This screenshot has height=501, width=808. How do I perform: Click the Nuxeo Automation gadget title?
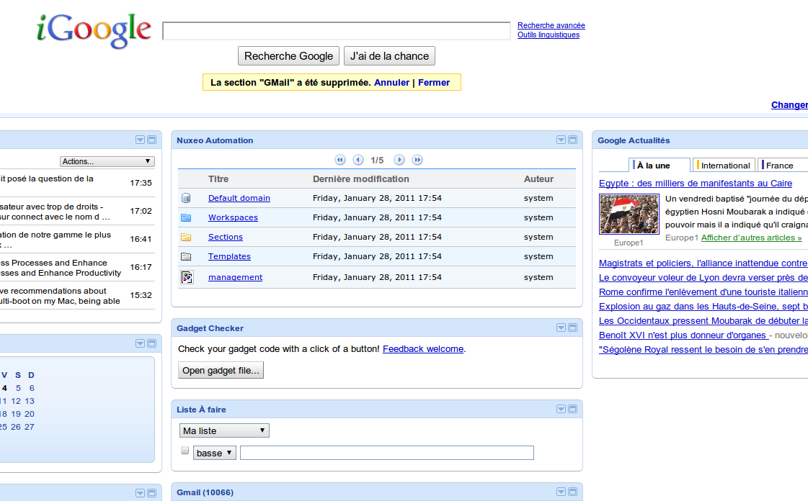click(215, 140)
